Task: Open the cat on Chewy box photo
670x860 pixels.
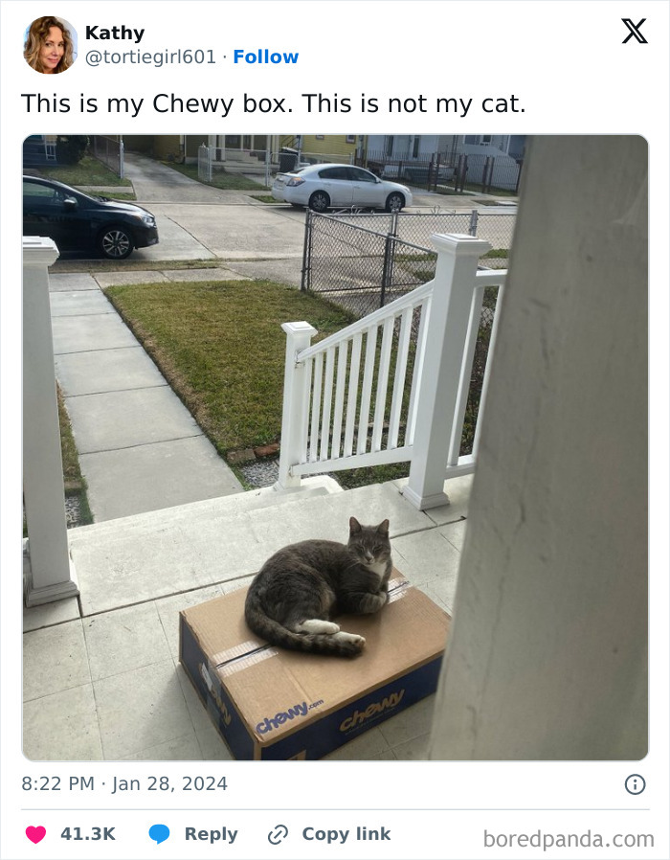Action: [335, 447]
